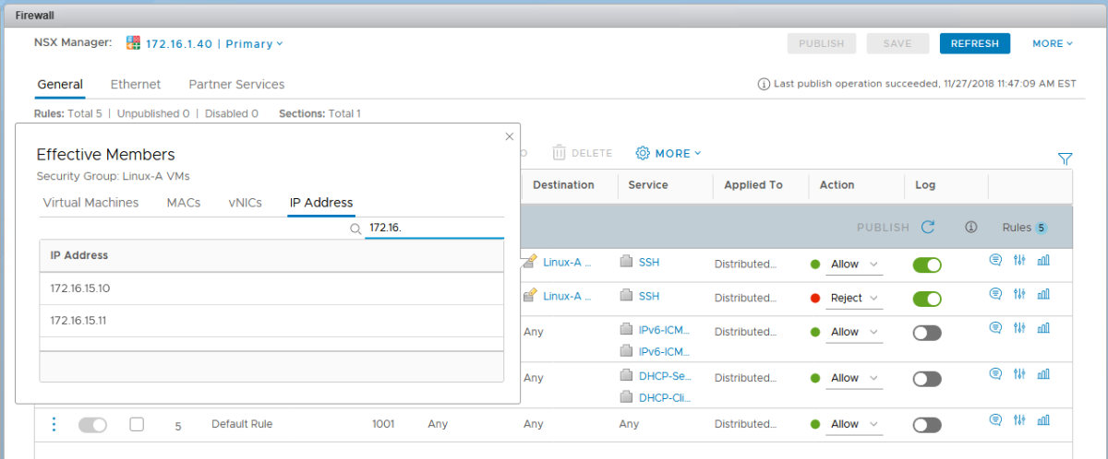Click the filter funnel icon
Viewport: 1108px width, 459px height.
coord(1065,159)
